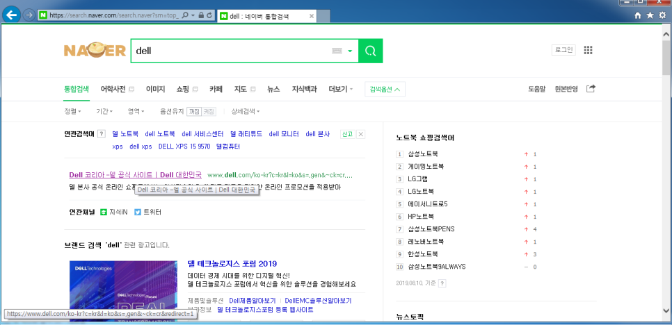Expand the search box autocomplete dropdown arrow

coord(350,51)
